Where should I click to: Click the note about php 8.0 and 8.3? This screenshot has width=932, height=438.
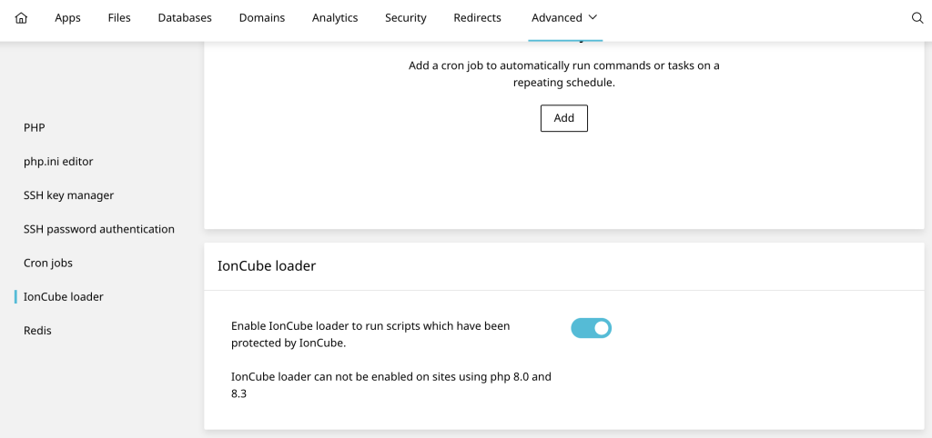(391, 384)
